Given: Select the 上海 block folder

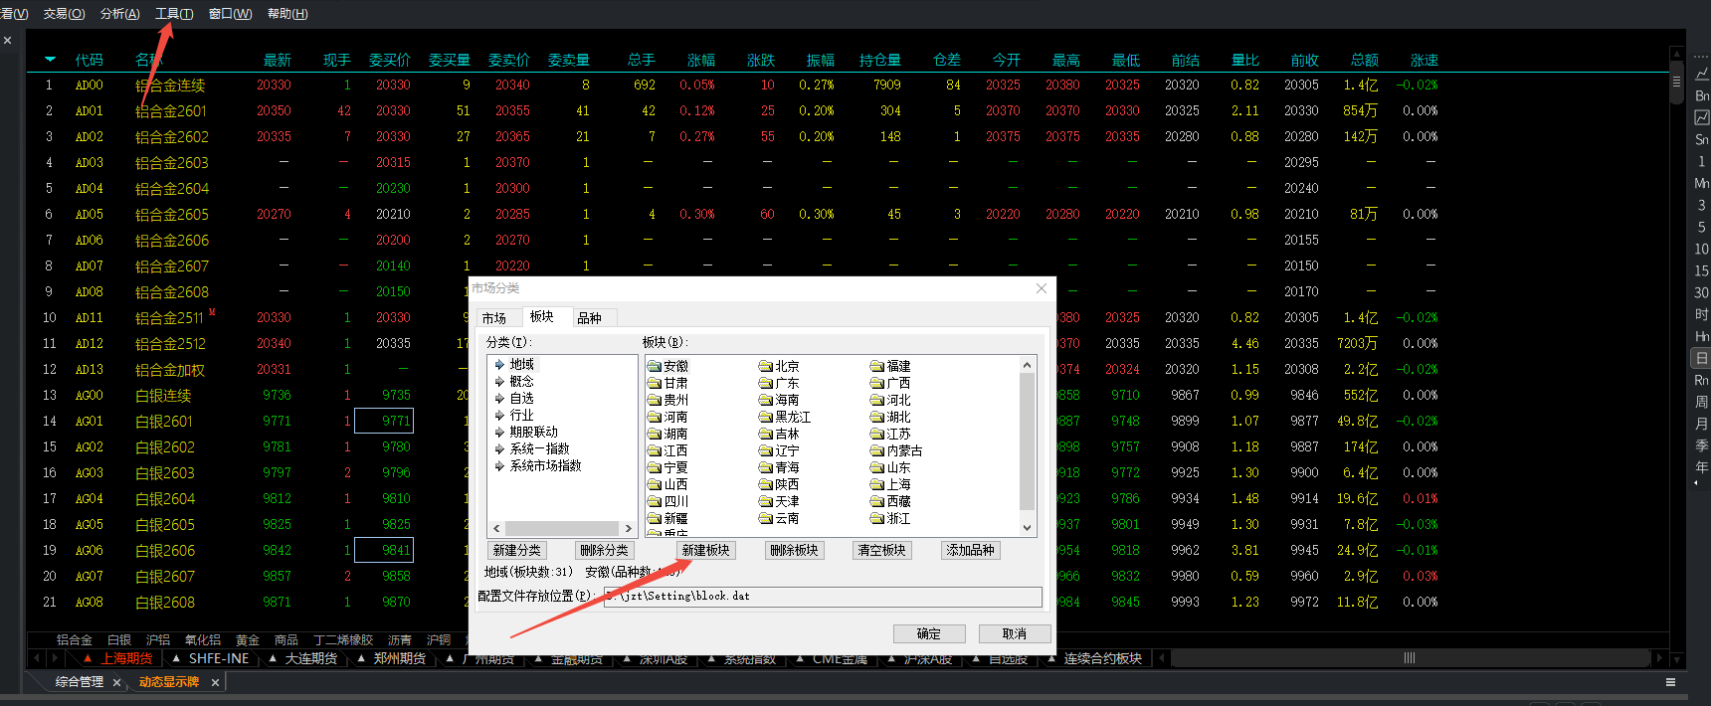Looking at the screenshot, I should click(x=890, y=484).
